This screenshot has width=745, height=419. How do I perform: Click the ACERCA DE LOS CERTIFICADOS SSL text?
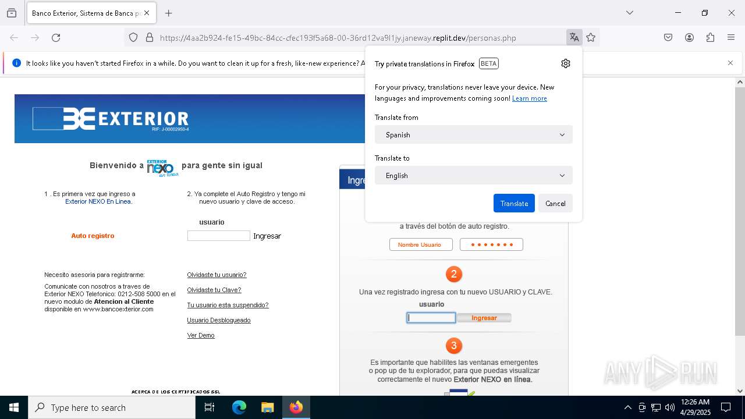coord(176,392)
